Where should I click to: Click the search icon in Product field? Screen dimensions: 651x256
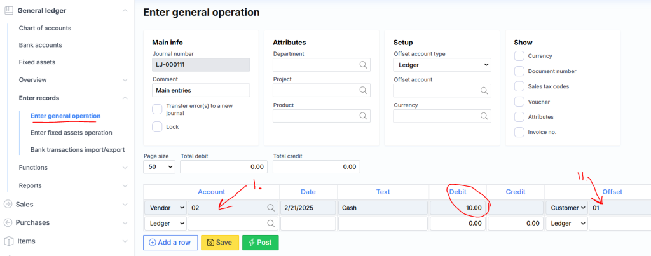363,116
